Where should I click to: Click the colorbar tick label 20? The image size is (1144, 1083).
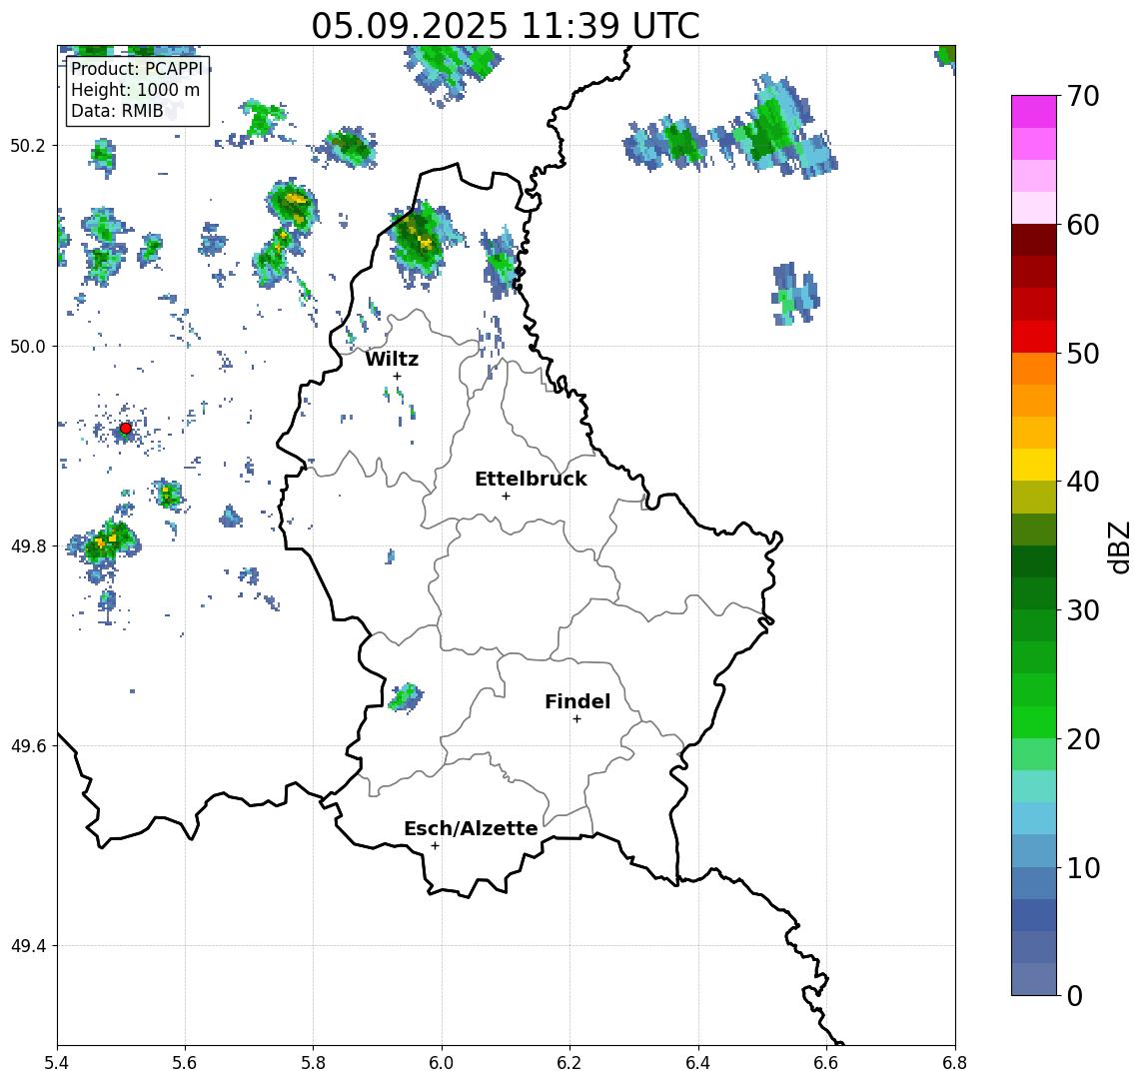pyautogui.click(x=1083, y=738)
